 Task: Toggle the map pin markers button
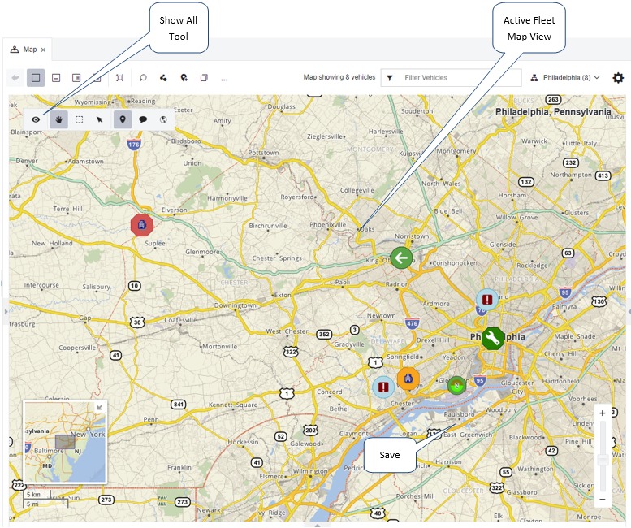click(x=123, y=119)
